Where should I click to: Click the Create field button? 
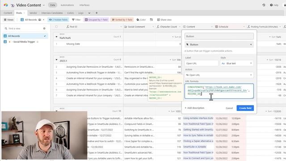[x=245, y=108]
